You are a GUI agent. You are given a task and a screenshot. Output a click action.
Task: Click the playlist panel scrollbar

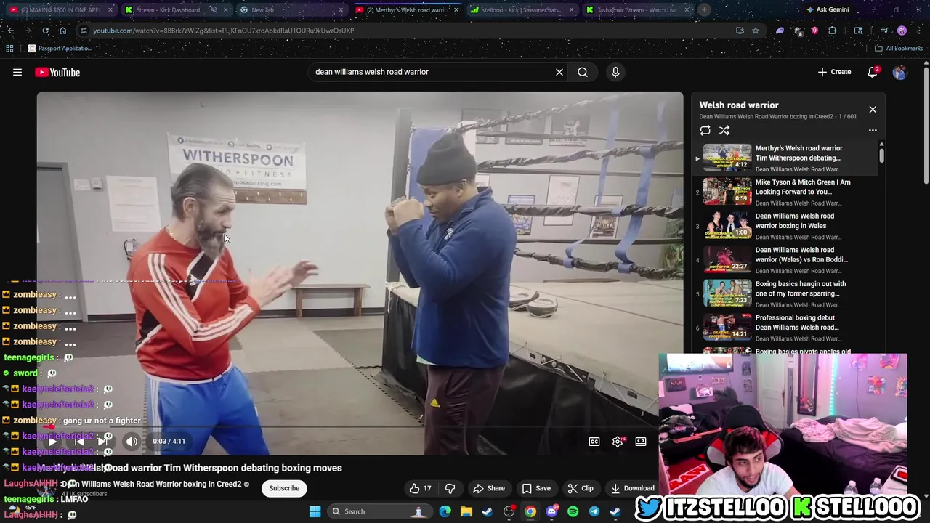pos(882,156)
